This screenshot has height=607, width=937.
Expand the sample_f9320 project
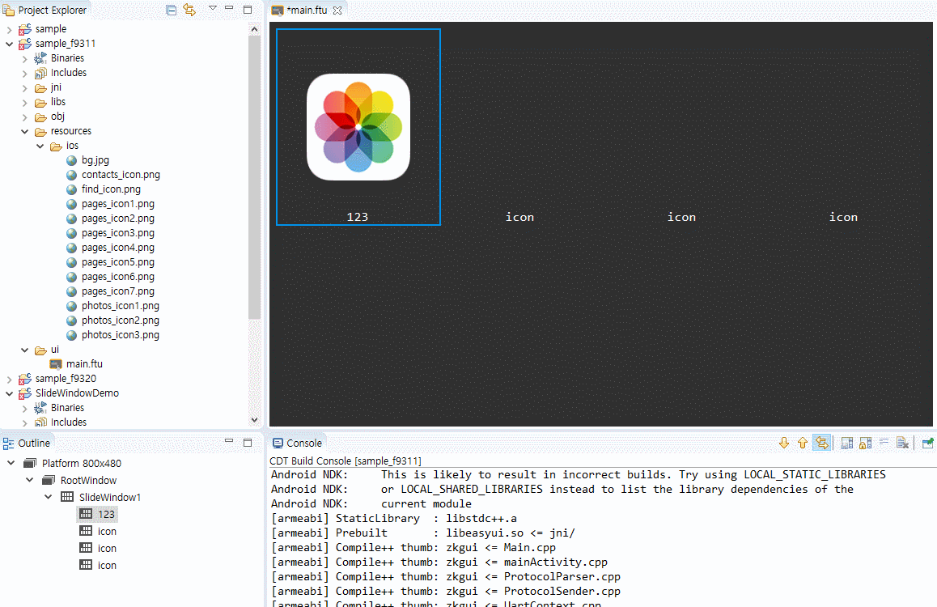pos(9,379)
